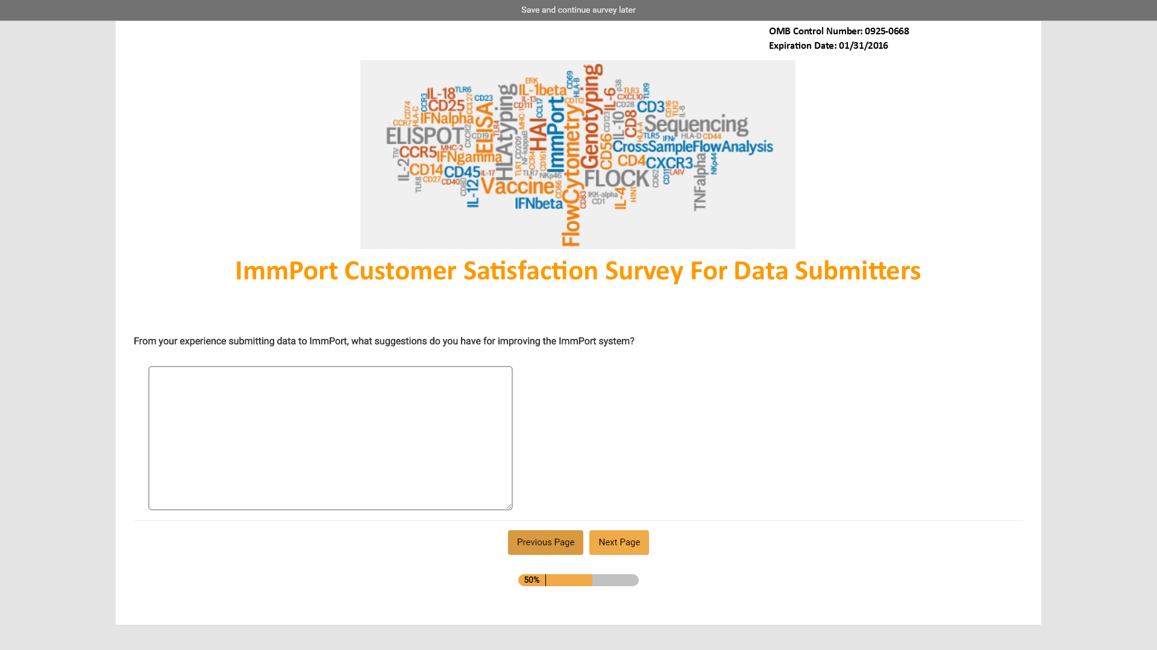
Task: Click the improvement suggestions question text
Action: click(384, 341)
